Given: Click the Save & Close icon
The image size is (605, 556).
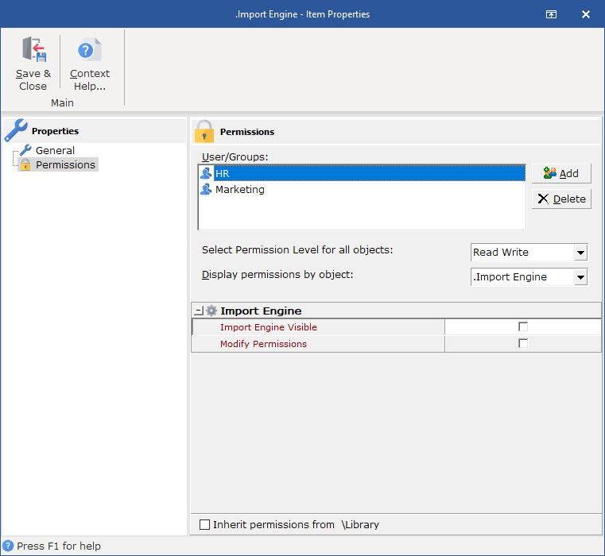Looking at the screenshot, I should [33, 50].
